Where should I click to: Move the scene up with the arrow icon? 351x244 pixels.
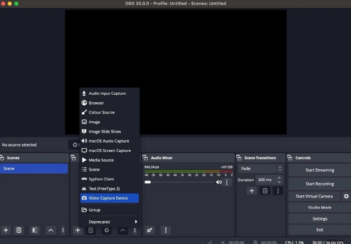point(51,230)
